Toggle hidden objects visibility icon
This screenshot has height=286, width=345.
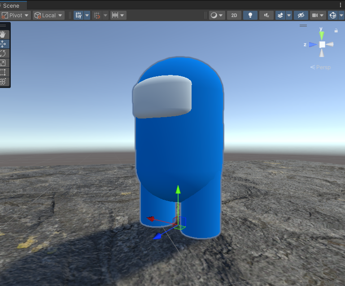(x=301, y=15)
